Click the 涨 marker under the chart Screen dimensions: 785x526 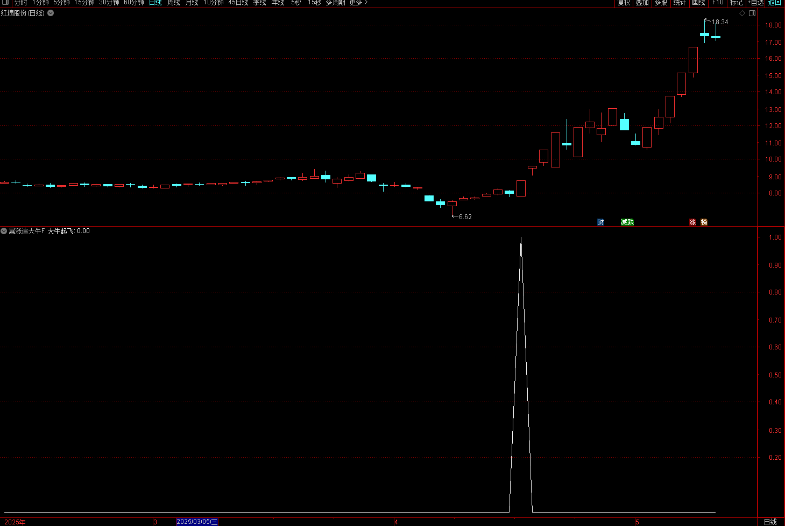click(692, 222)
